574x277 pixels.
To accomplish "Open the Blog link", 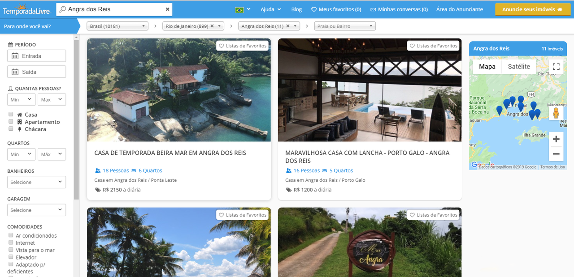I will coord(296,9).
